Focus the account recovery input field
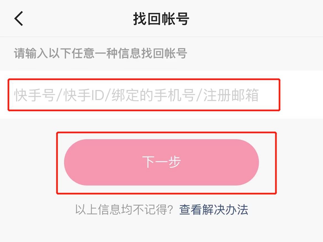This screenshot has height=242, width=323. tap(144, 95)
